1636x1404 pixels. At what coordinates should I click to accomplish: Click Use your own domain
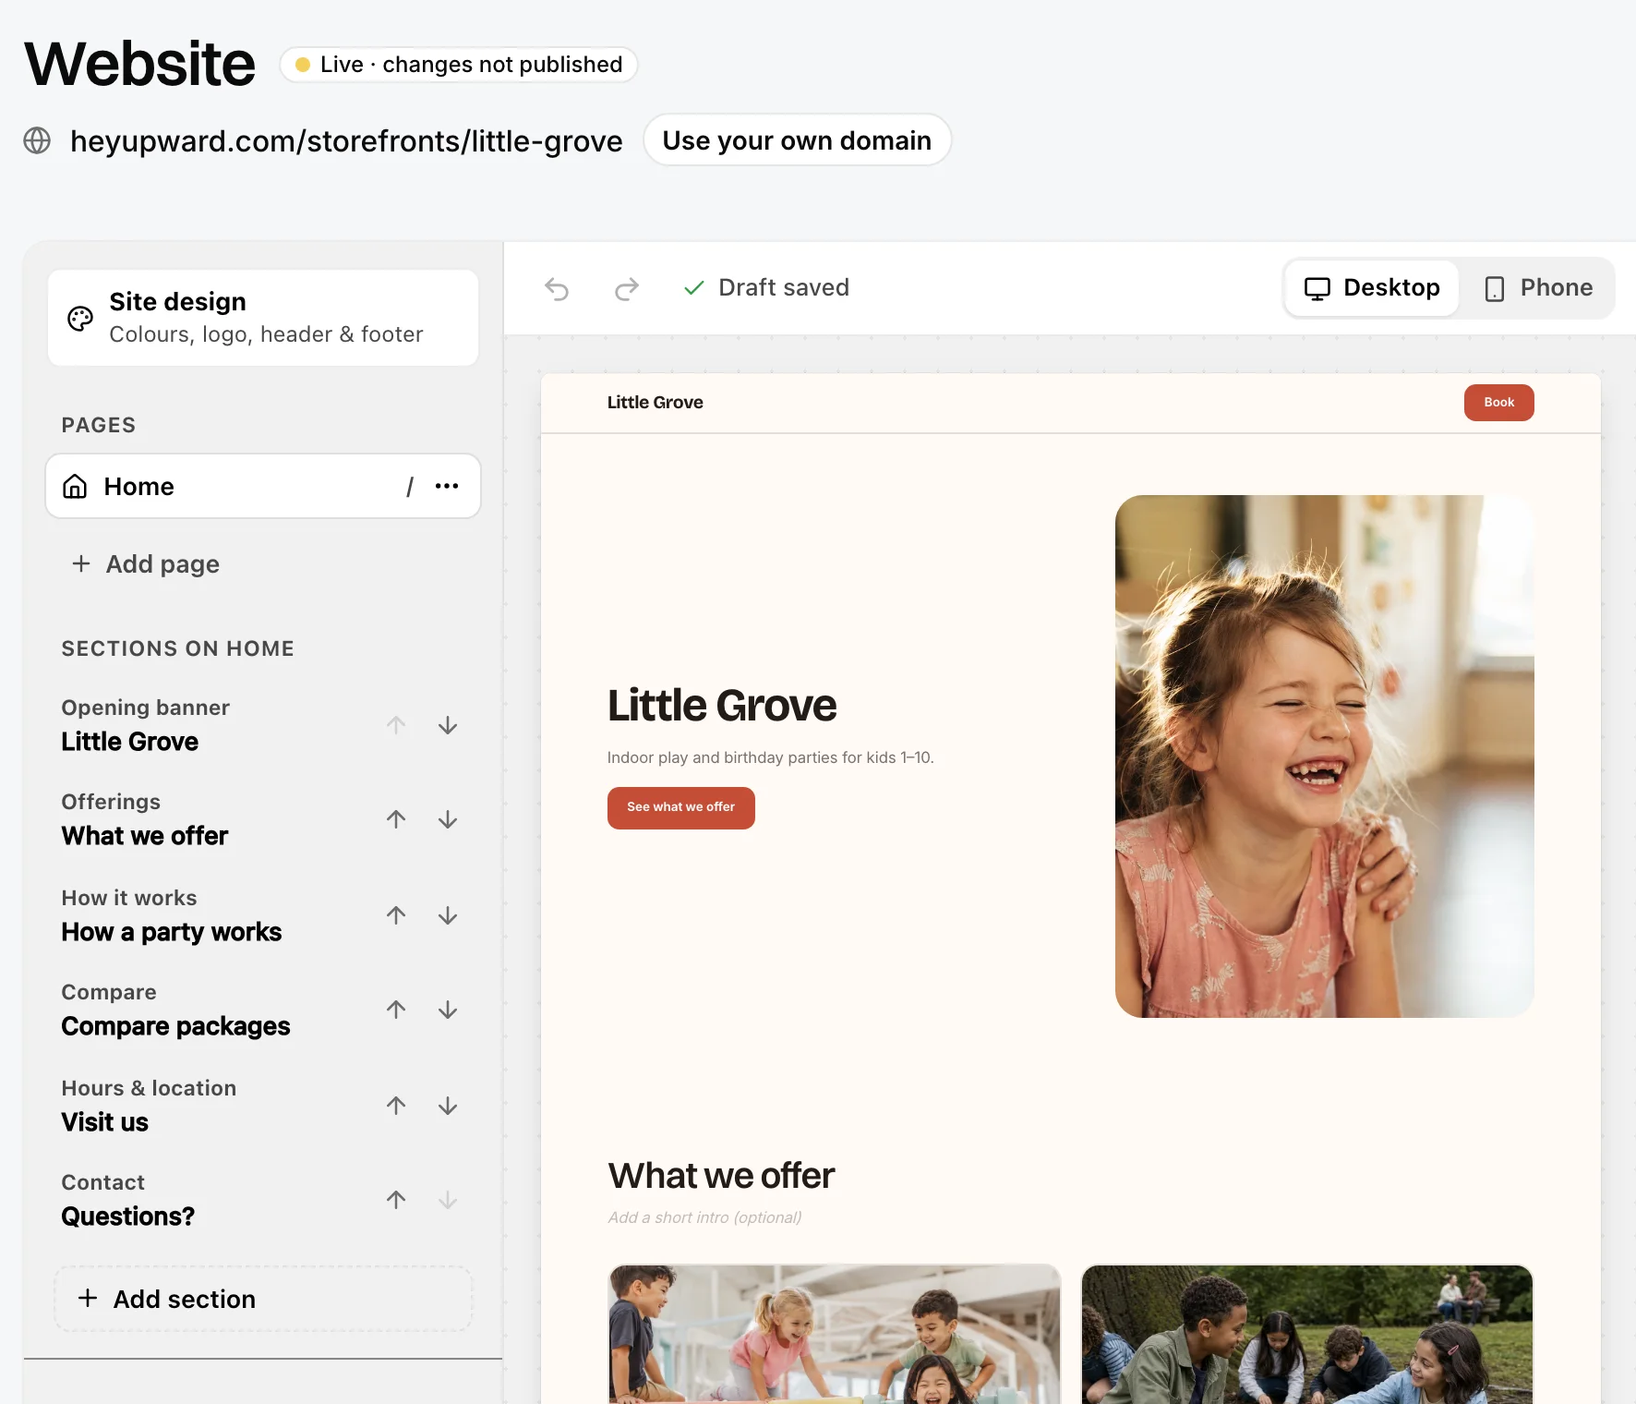click(x=797, y=140)
